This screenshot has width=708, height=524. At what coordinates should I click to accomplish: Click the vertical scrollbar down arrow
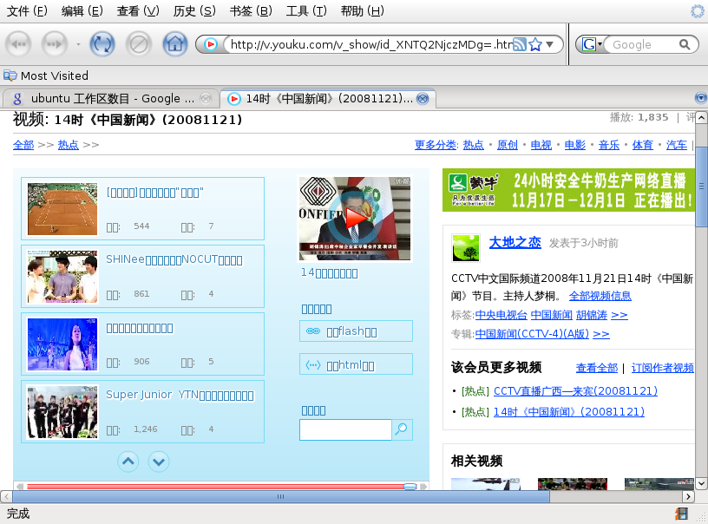pyautogui.click(x=701, y=484)
